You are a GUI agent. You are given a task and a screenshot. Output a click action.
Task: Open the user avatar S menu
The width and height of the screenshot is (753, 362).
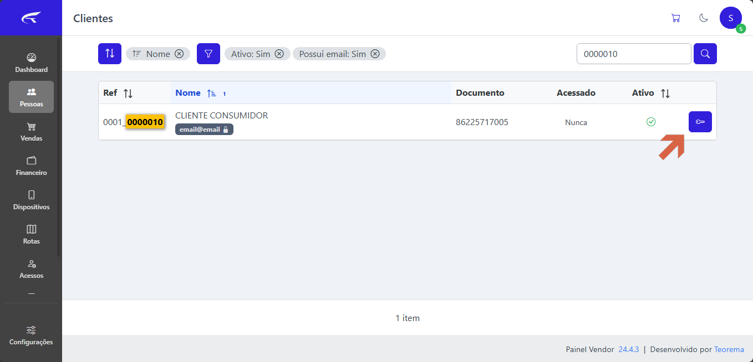pos(731,18)
